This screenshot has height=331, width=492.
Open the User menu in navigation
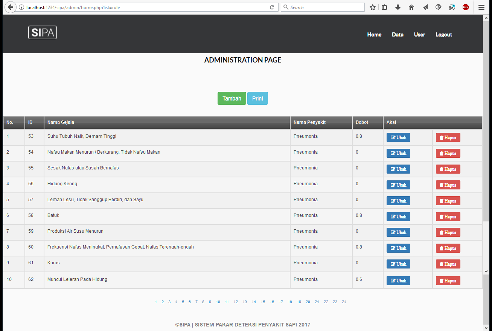[x=419, y=35]
